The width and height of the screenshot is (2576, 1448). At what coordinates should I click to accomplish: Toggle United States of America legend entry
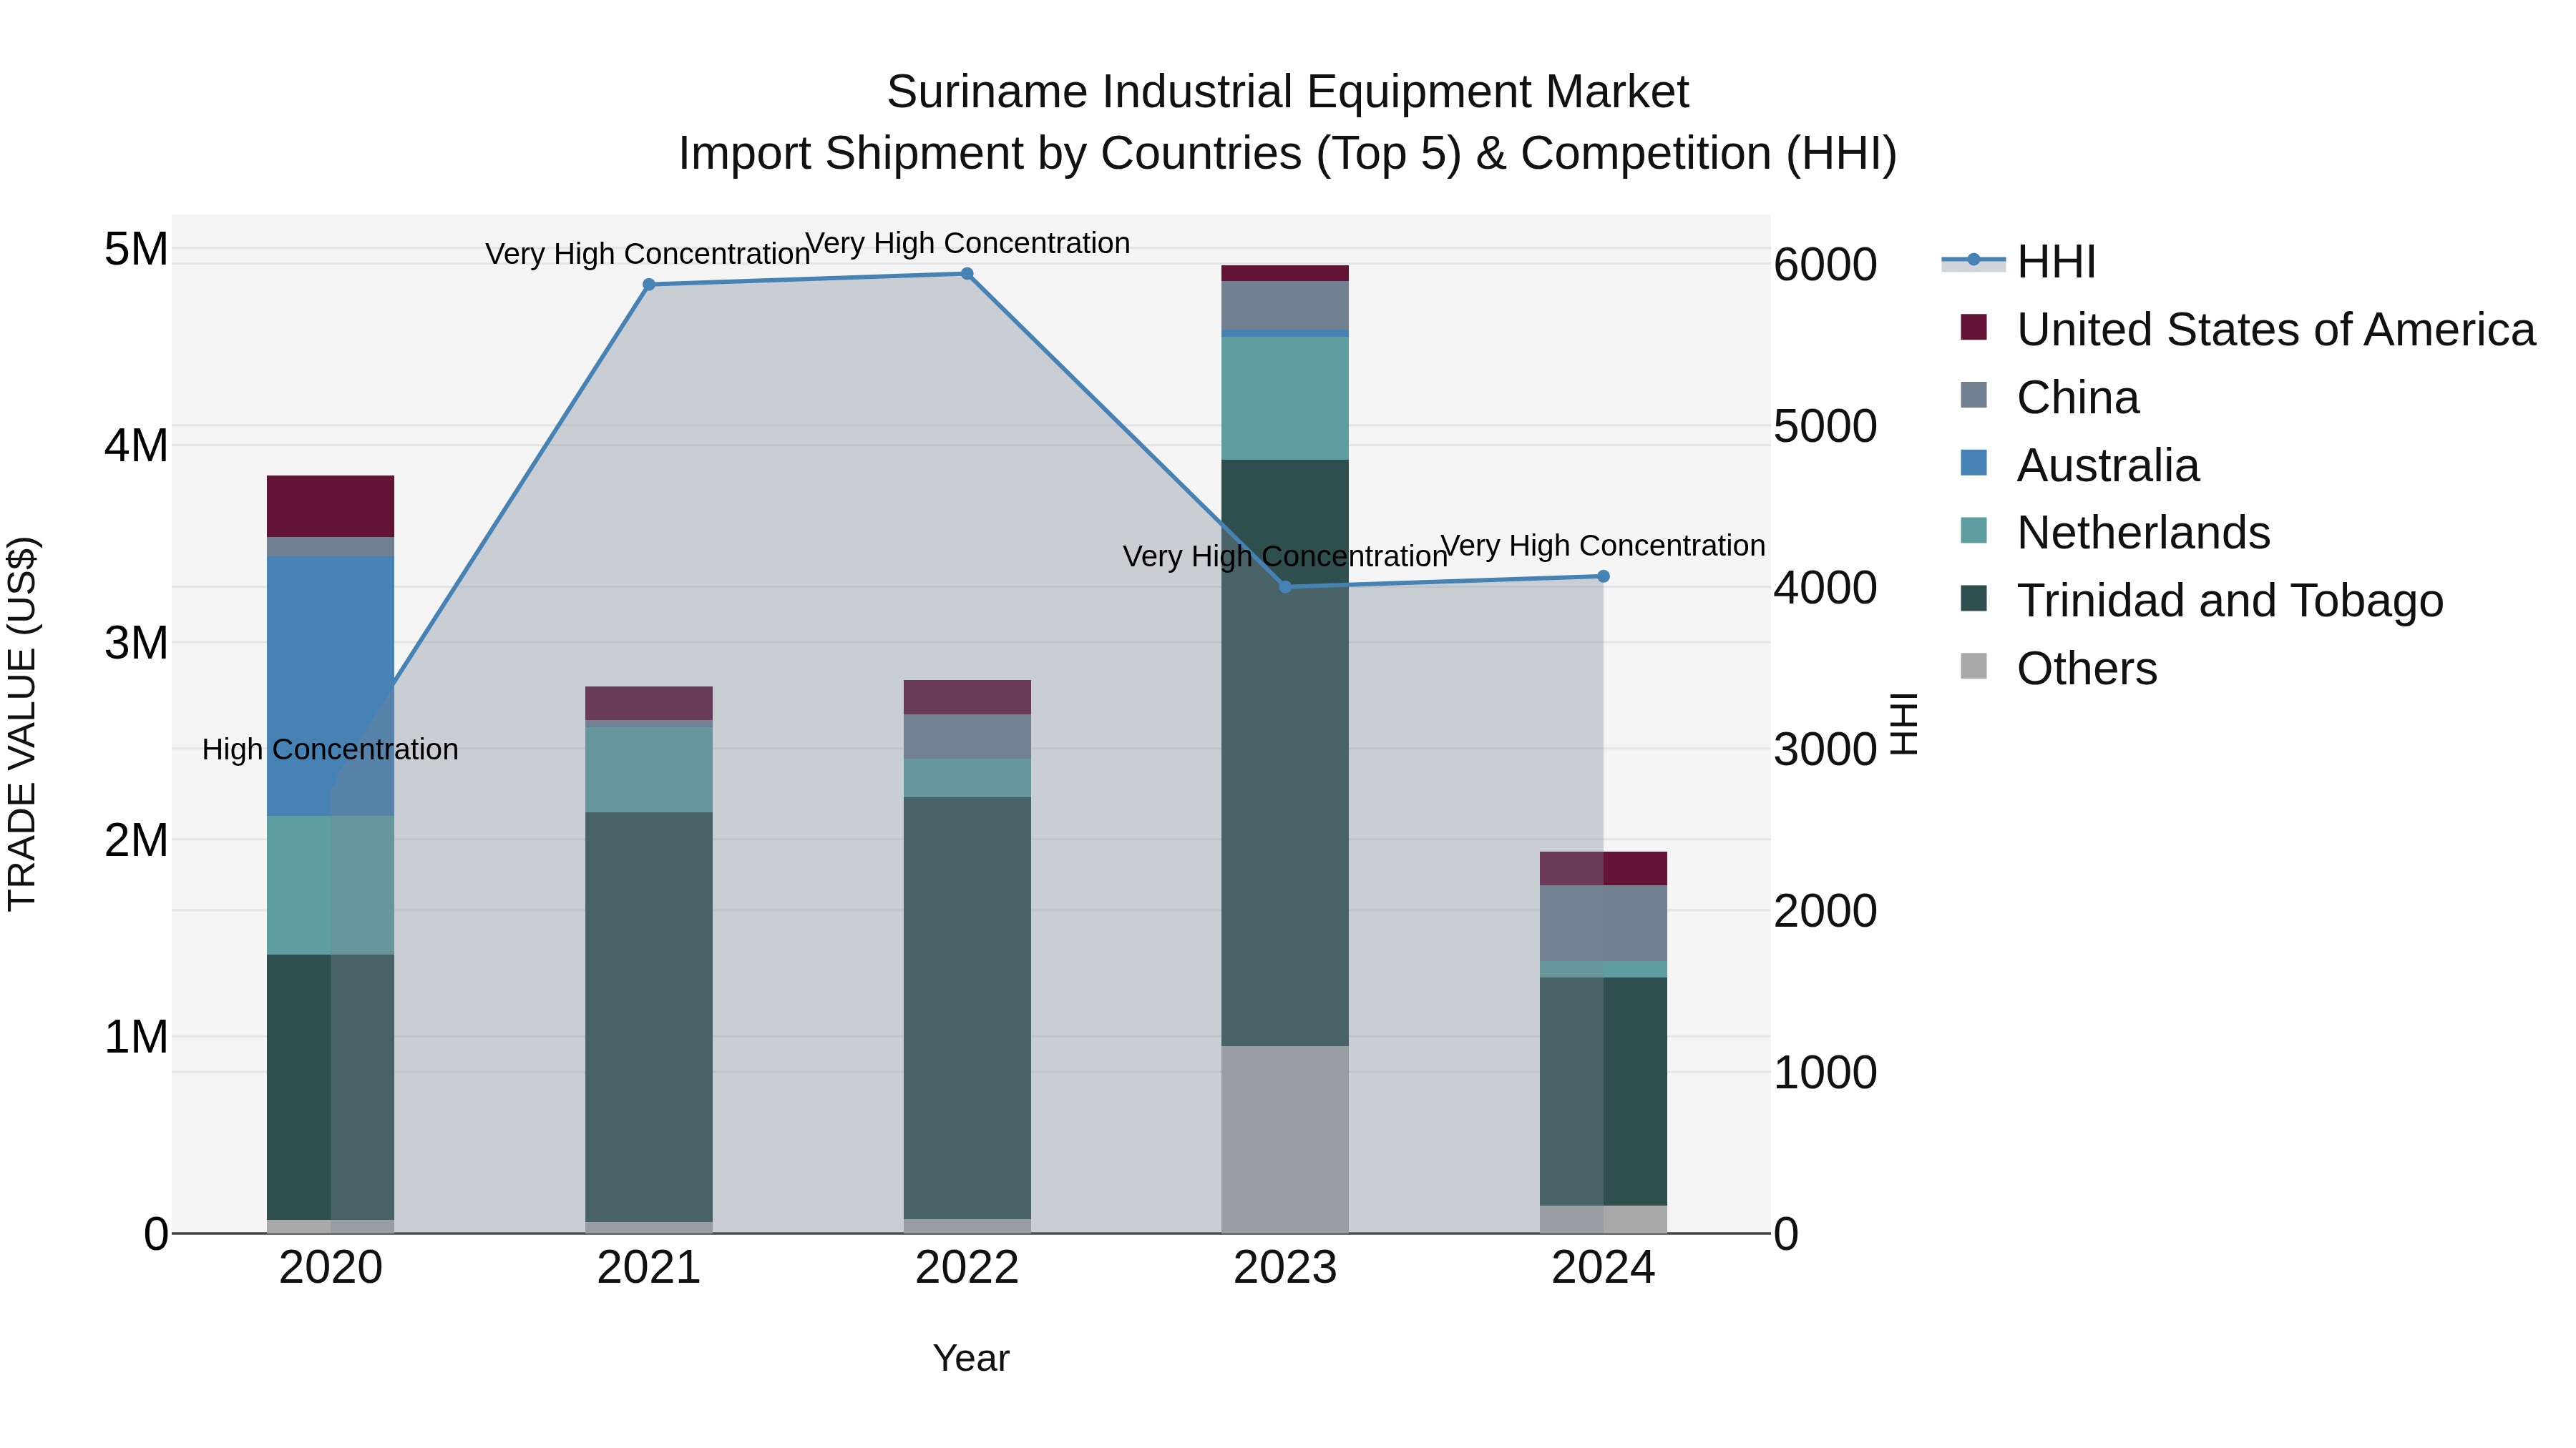point(2238,329)
